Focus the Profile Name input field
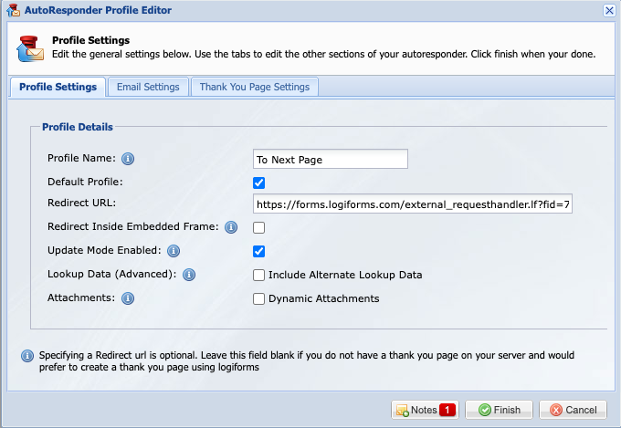621x428 pixels. click(x=331, y=159)
